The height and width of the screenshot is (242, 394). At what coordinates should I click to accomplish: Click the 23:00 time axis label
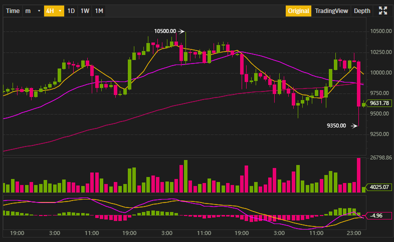click(x=354, y=233)
